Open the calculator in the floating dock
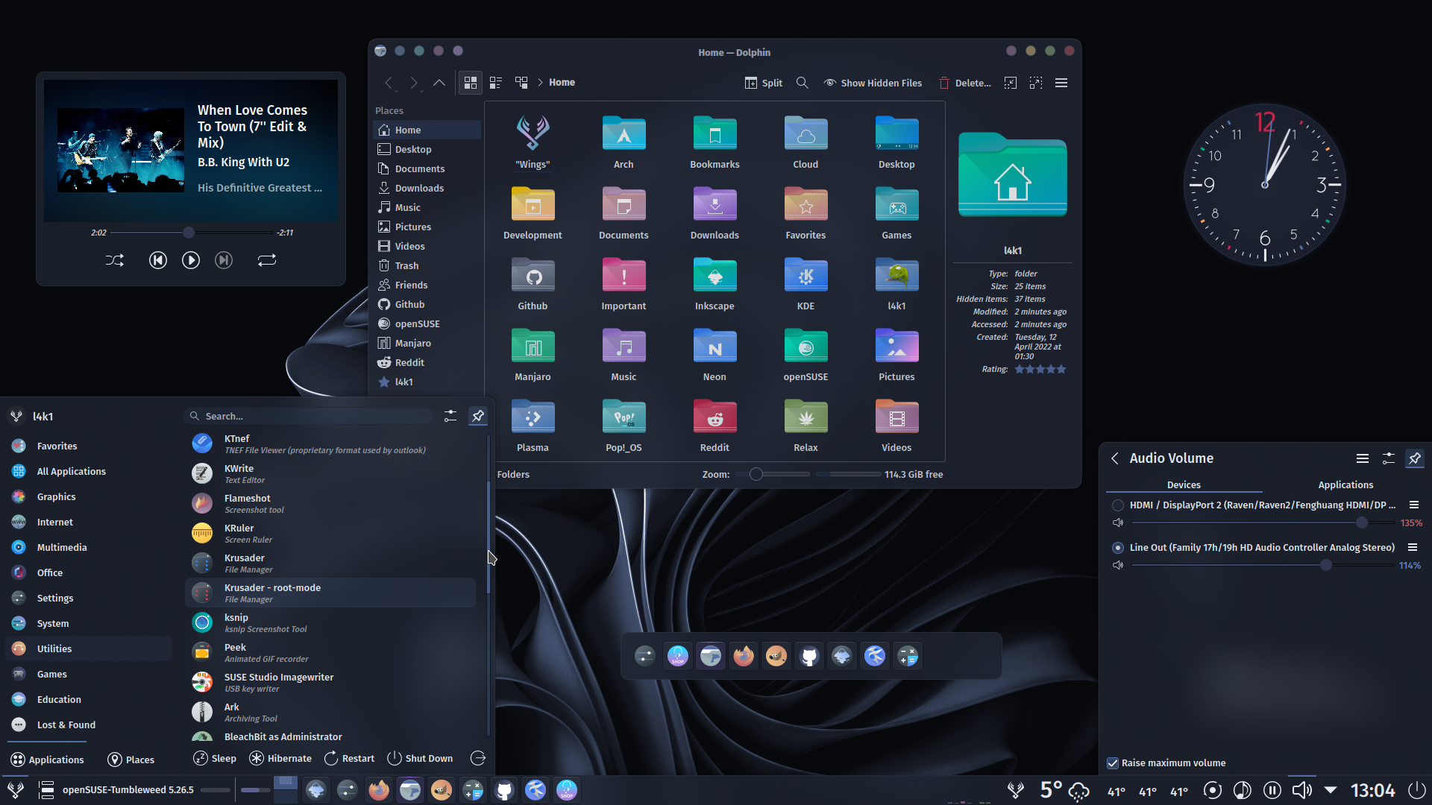1432x805 pixels. coord(908,656)
